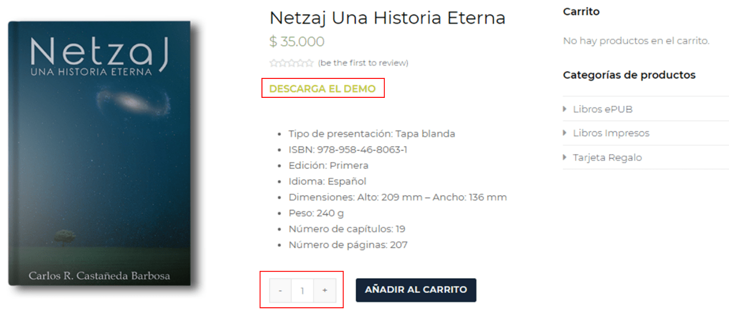
Task: Open the Libros ePUB category
Action: click(602, 109)
